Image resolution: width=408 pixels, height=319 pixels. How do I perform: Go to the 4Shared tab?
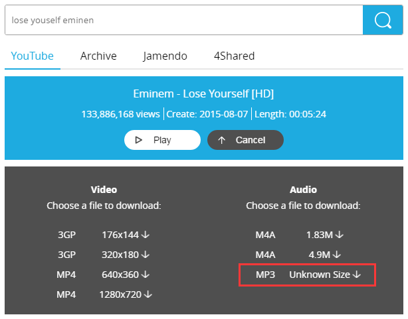click(x=234, y=56)
